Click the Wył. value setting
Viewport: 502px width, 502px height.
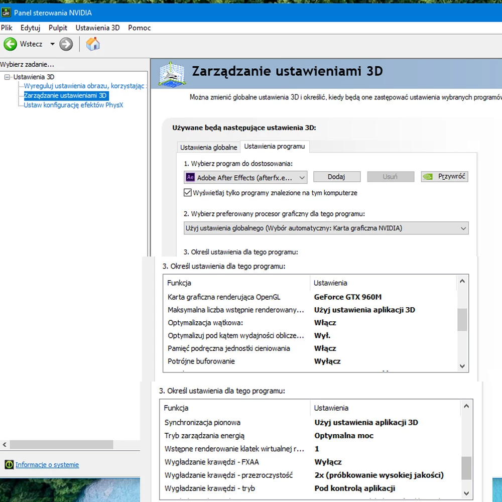tap(322, 335)
